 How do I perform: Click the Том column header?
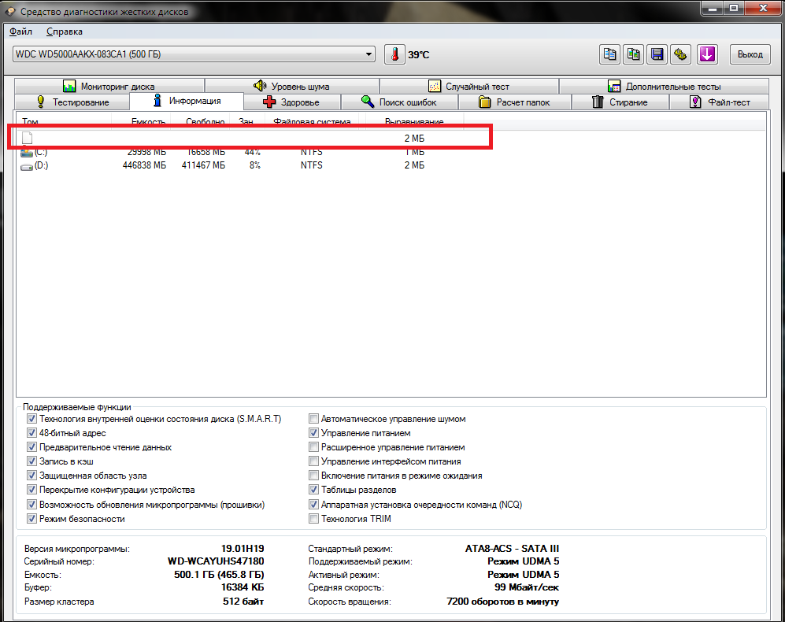coord(64,120)
